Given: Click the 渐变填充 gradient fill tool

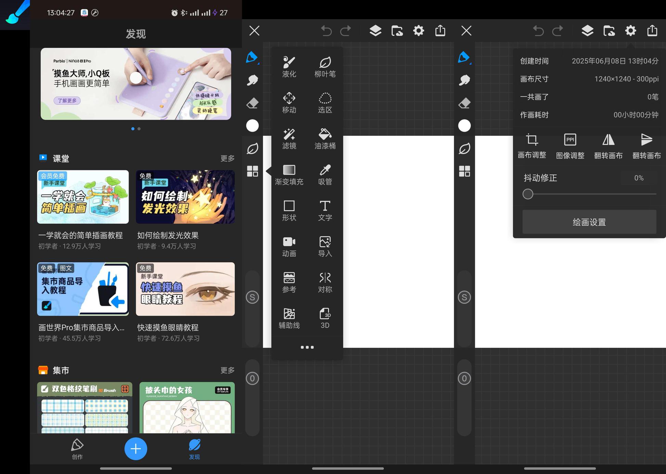Looking at the screenshot, I should point(289,175).
